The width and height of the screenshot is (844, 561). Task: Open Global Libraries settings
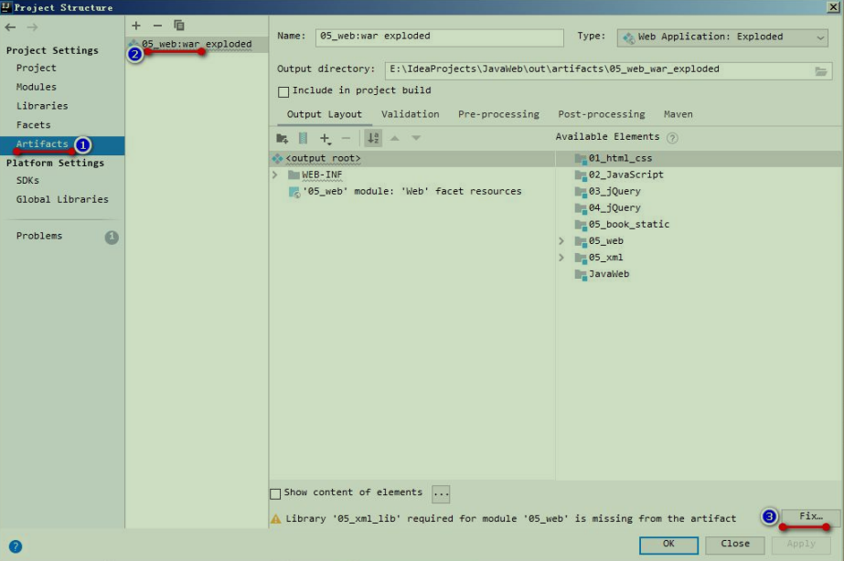62,199
